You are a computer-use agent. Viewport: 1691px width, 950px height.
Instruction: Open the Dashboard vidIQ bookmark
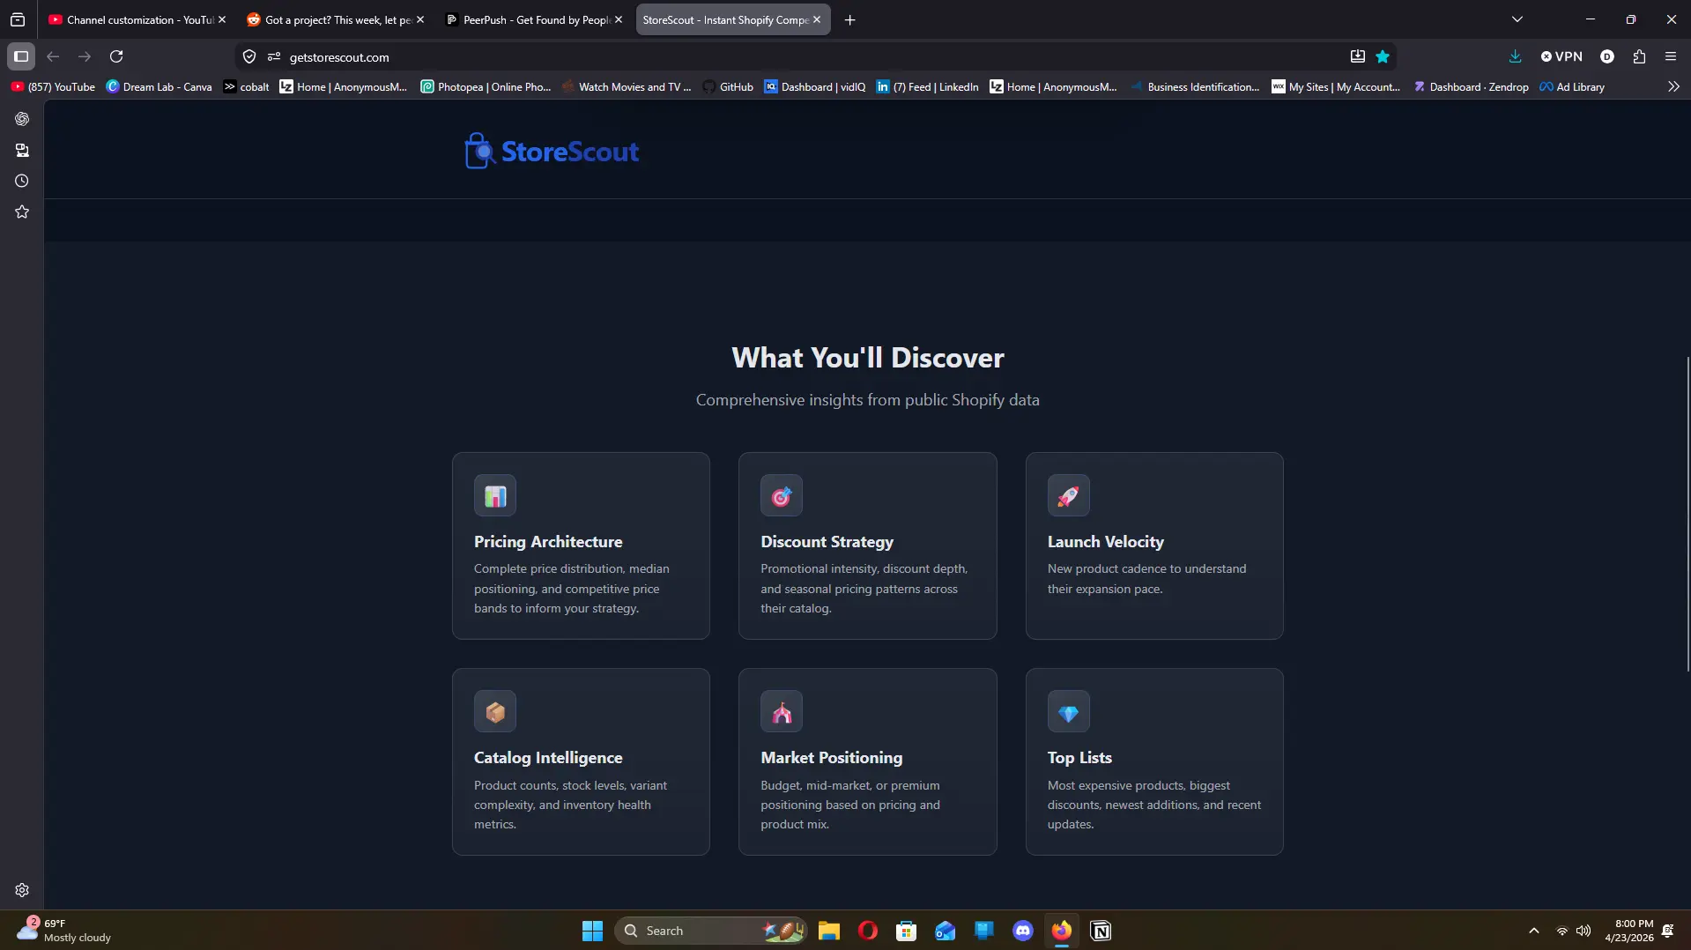coord(815,86)
